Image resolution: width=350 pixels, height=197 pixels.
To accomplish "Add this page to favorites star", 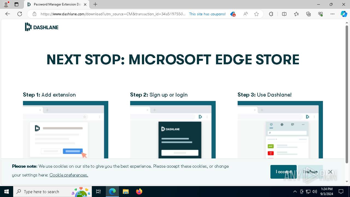I will click(x=256, y=14).
